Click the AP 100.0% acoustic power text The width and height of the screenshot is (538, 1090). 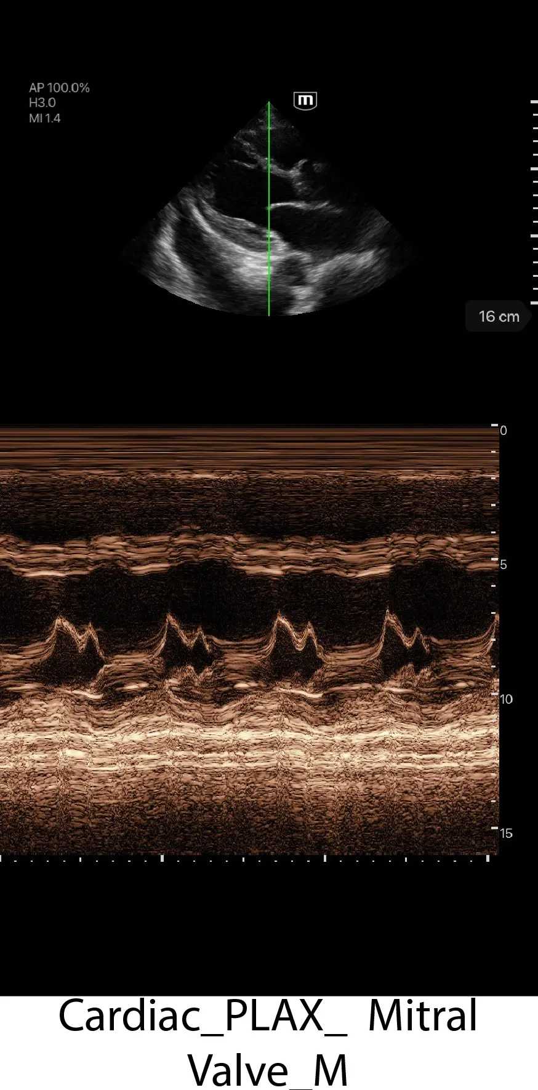[59, 88]
